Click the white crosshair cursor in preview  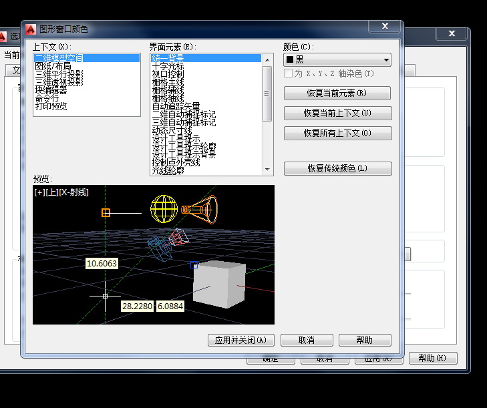point(106,296)
